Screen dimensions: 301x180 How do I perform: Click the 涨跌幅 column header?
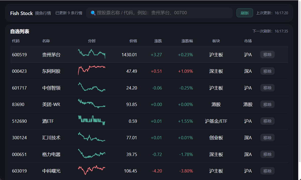[187, 41]
